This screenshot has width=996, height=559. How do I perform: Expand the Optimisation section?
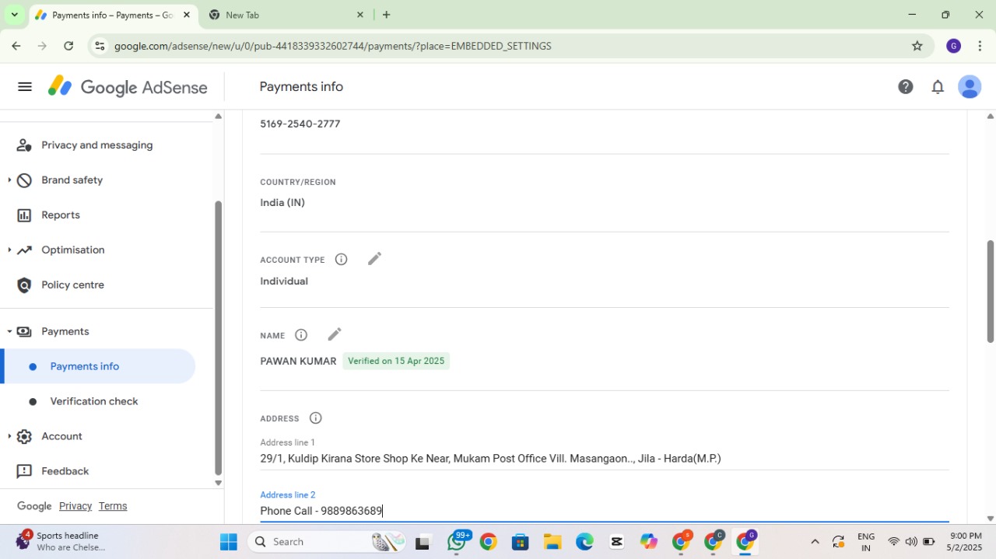(x=9, y=250)
